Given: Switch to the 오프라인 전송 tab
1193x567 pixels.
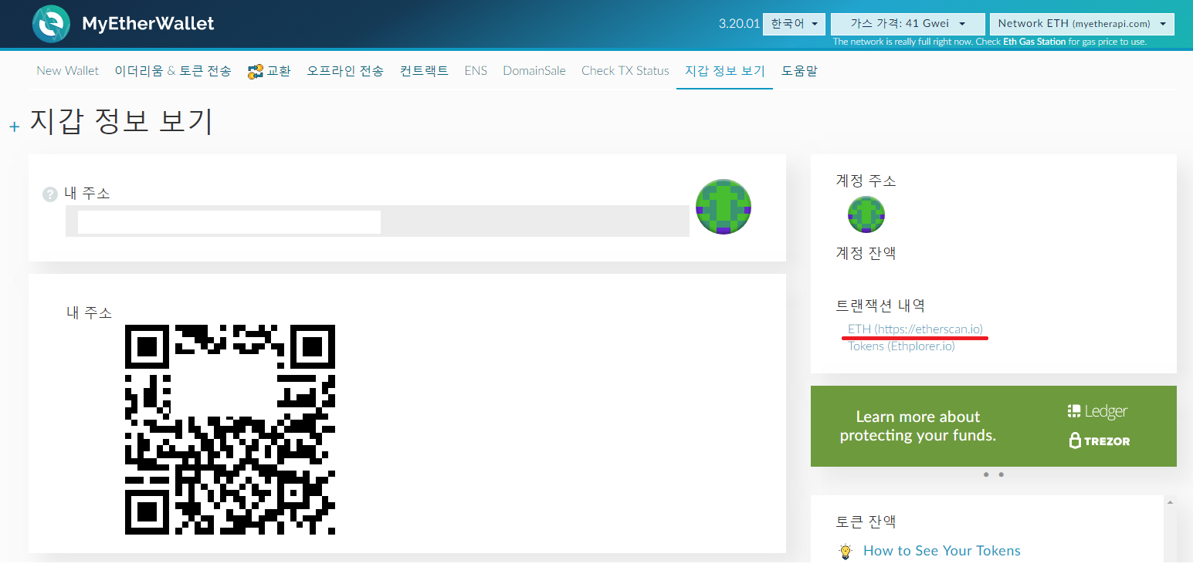Looking at the screenshot, I should point(345,71).
